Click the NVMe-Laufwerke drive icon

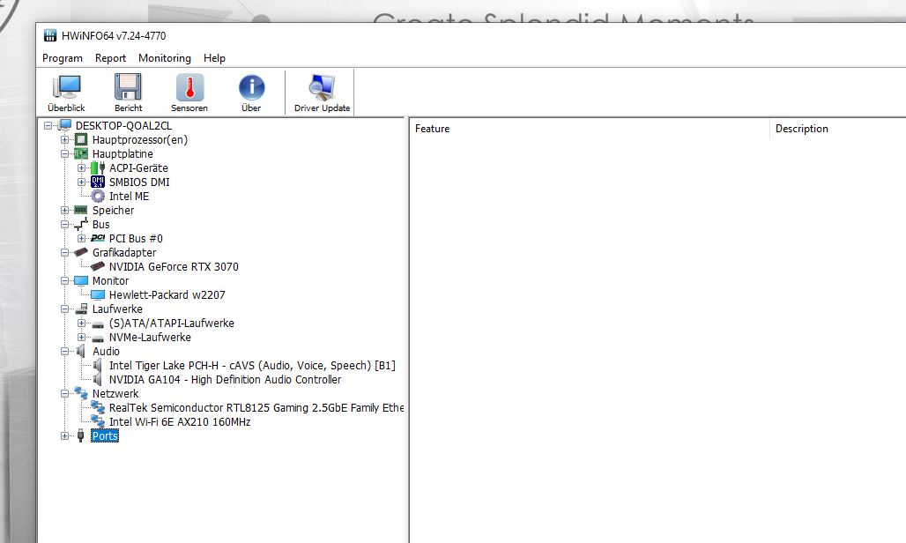click(x=98, y=338)
